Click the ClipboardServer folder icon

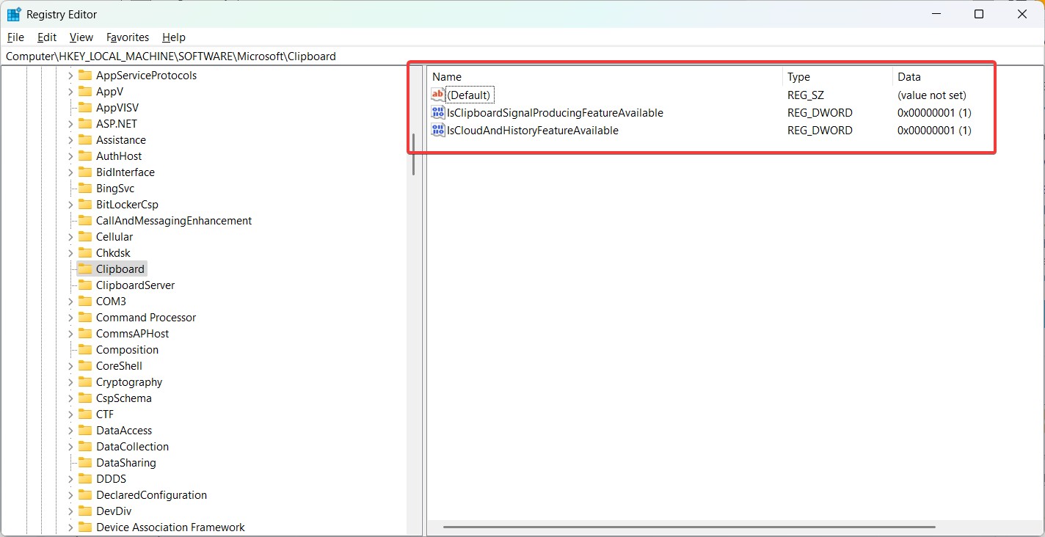pyautogui.click(x=84, y=285)
